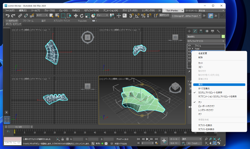Image resolution: width=250 pixels, height=149 pixels.
Task: Open the Motion command panel tab
Action: pyautogui.click(x=207, y=31)
